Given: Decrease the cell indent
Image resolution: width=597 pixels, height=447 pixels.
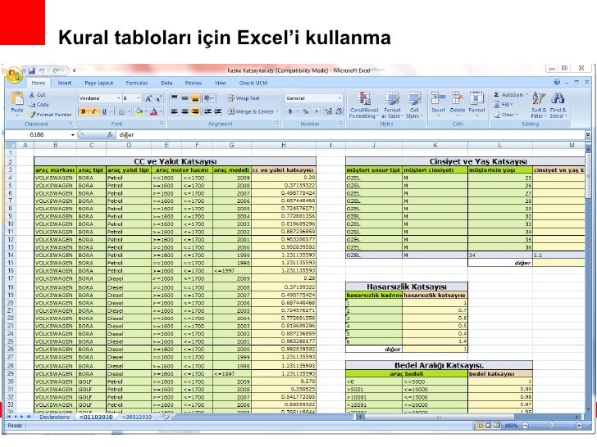Looking at the screenshot, I should [x=207, y=111].
